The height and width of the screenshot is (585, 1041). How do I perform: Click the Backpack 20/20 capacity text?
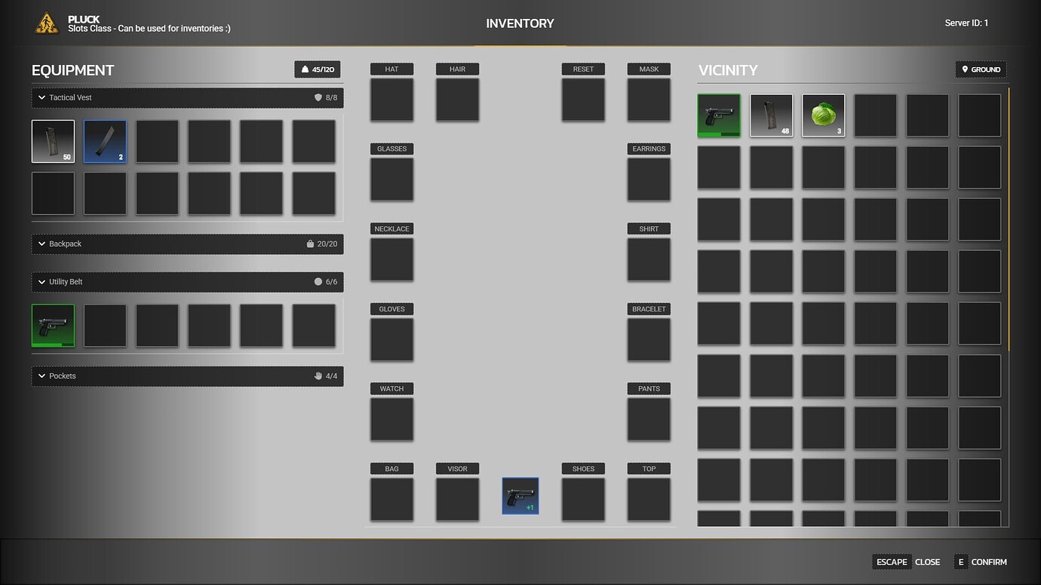pos(327,244)
